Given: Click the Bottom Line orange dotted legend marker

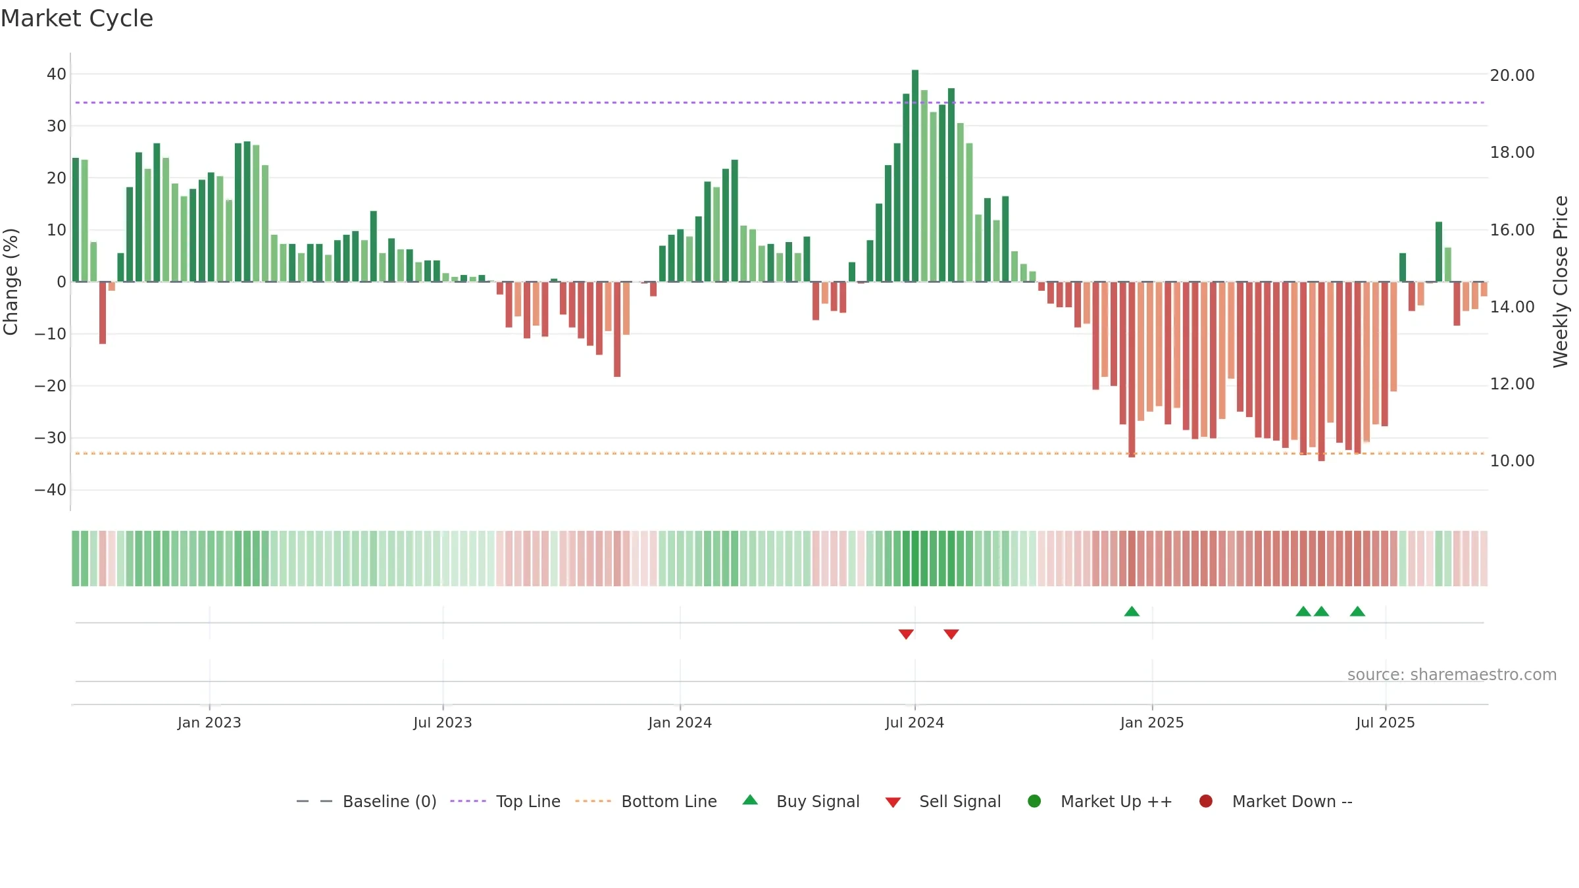Looking at the screenshot, I should pos(593,801).
